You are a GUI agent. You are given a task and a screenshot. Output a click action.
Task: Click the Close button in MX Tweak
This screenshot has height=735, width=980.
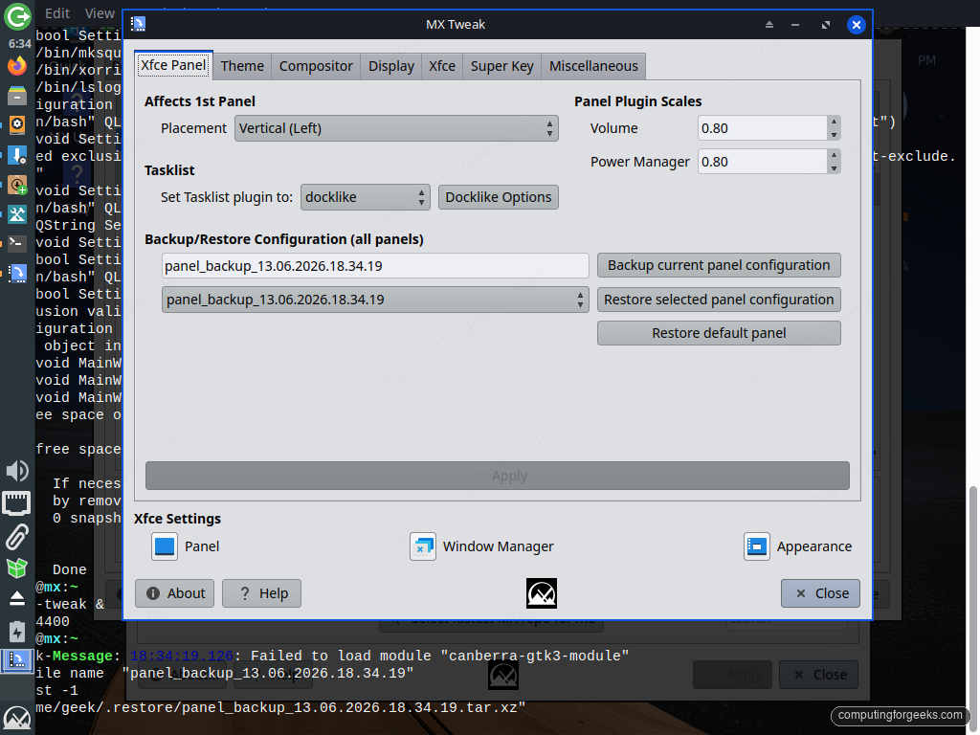coord(820,593)
